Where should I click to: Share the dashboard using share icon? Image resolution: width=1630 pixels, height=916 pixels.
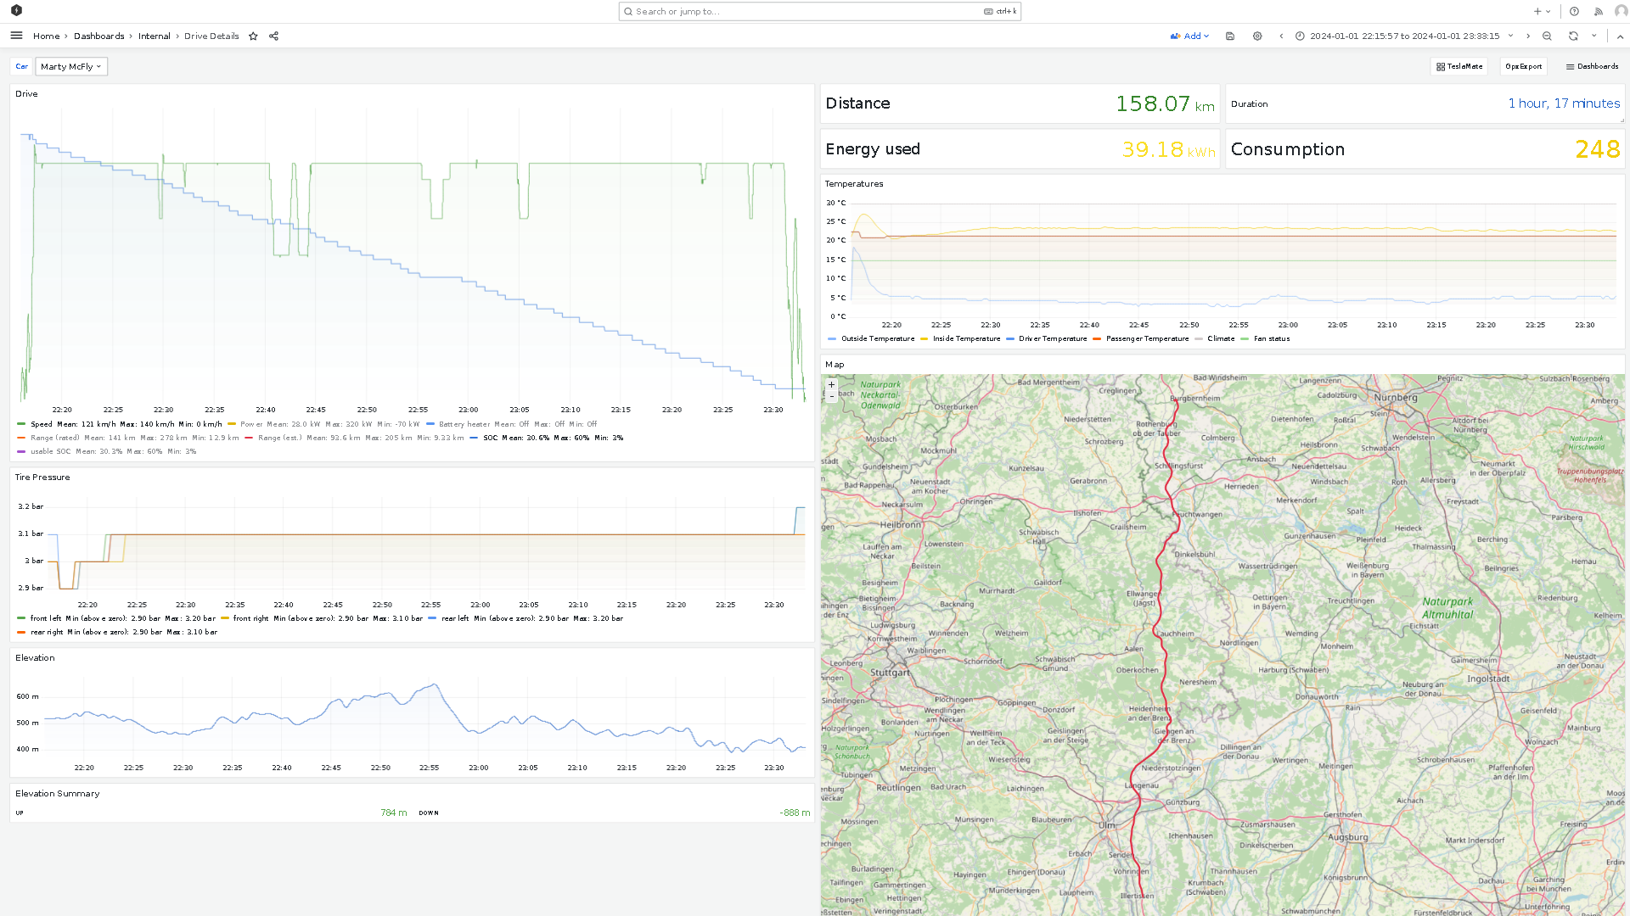pos(273,36)
